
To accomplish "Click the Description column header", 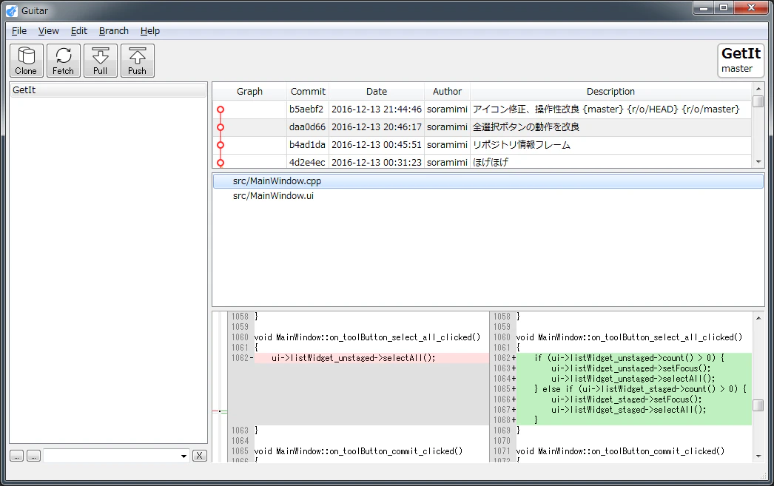I will [610, 91].
